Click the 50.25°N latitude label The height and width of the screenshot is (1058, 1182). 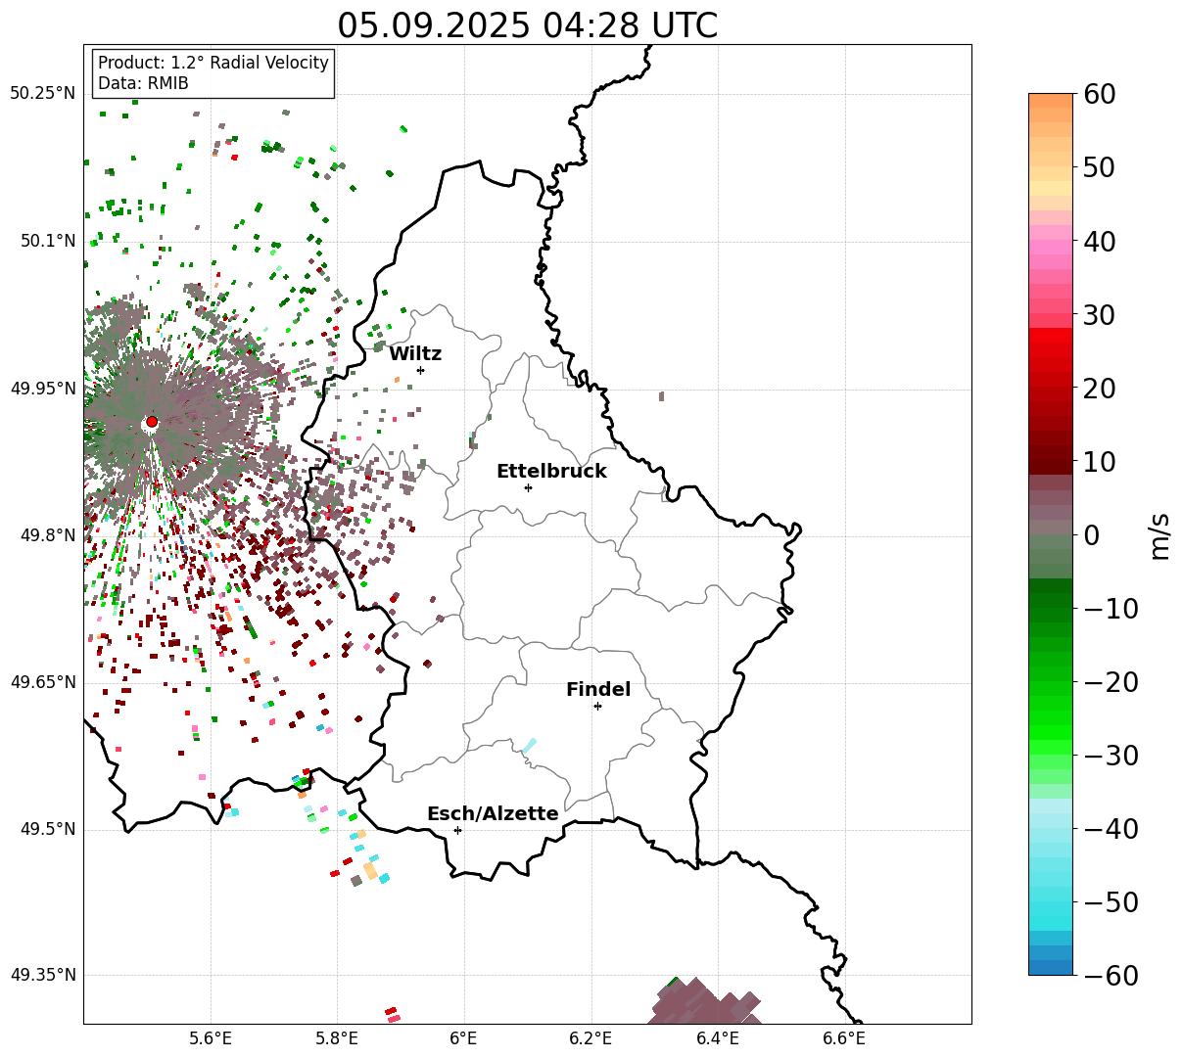click(x=42, y=94)
